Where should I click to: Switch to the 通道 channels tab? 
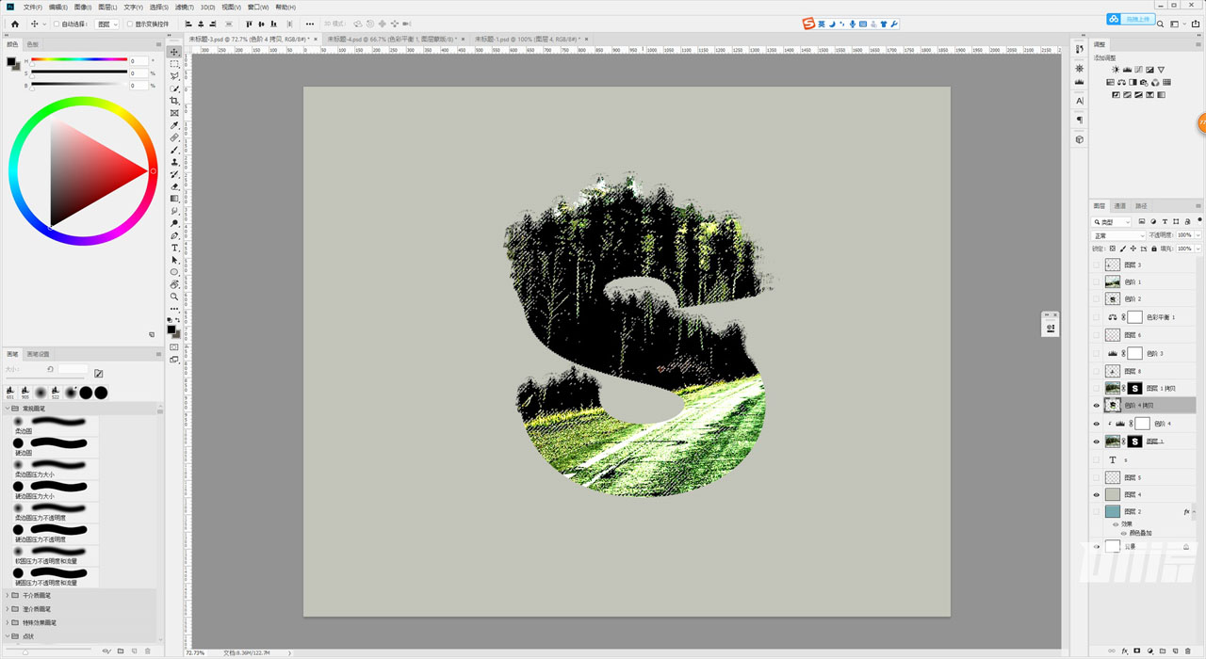1119,205
